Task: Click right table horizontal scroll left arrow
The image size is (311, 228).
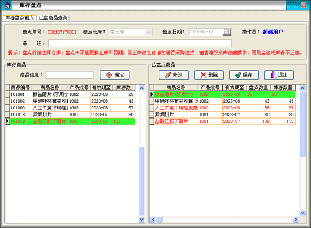Action: click(153, 220)
